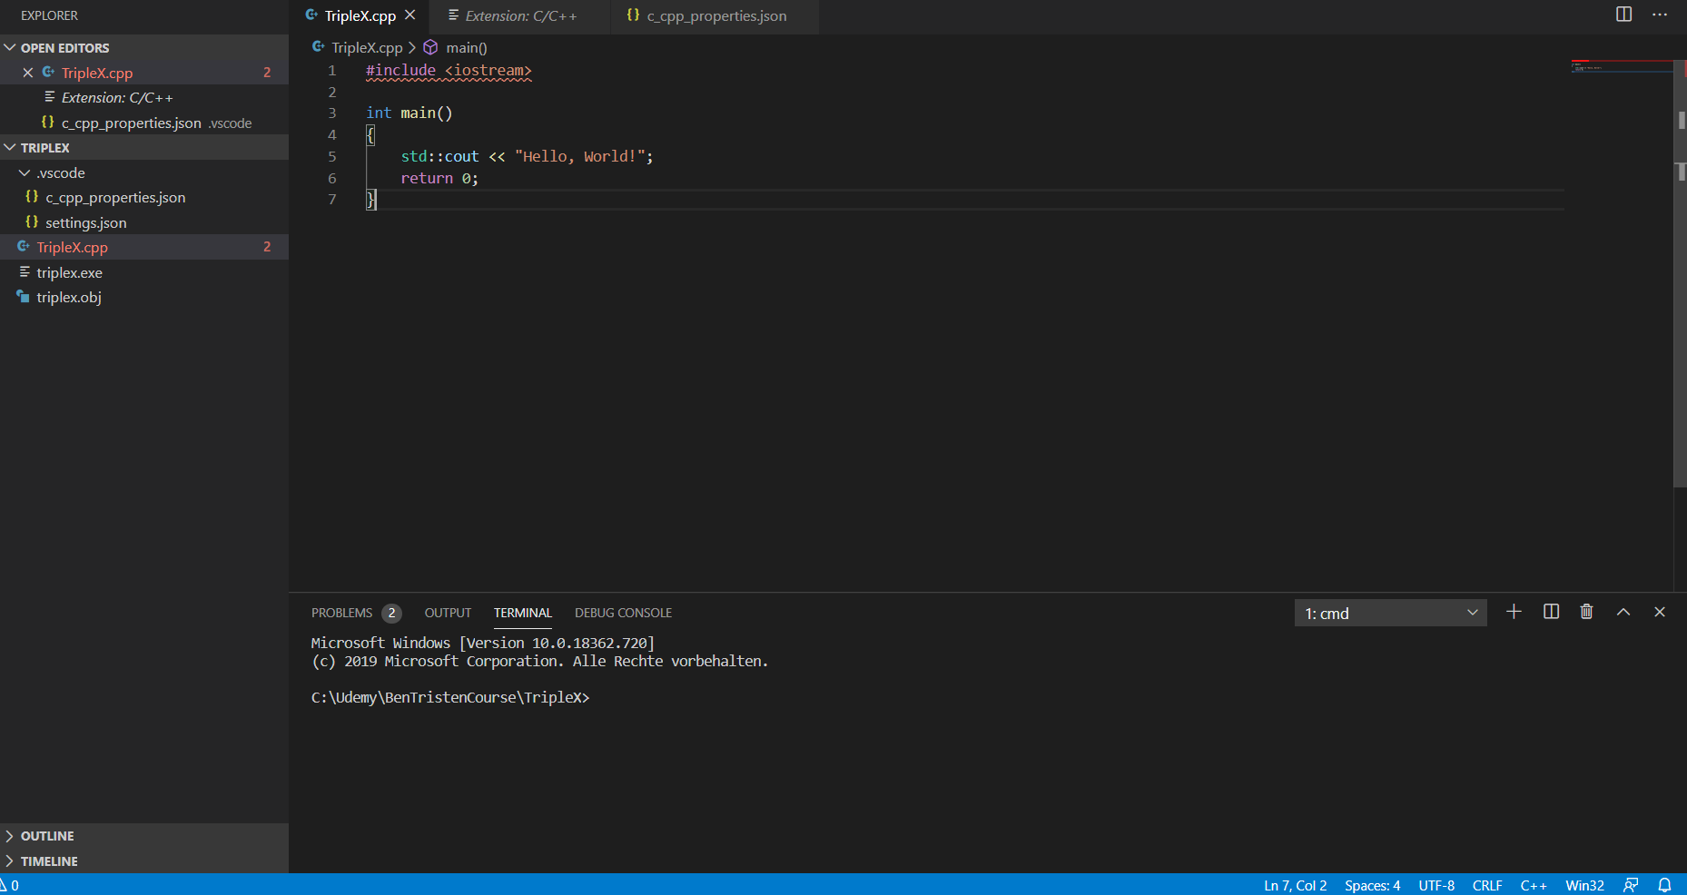
Task: Switch to the Problems tab
Action: pos(342,613)
